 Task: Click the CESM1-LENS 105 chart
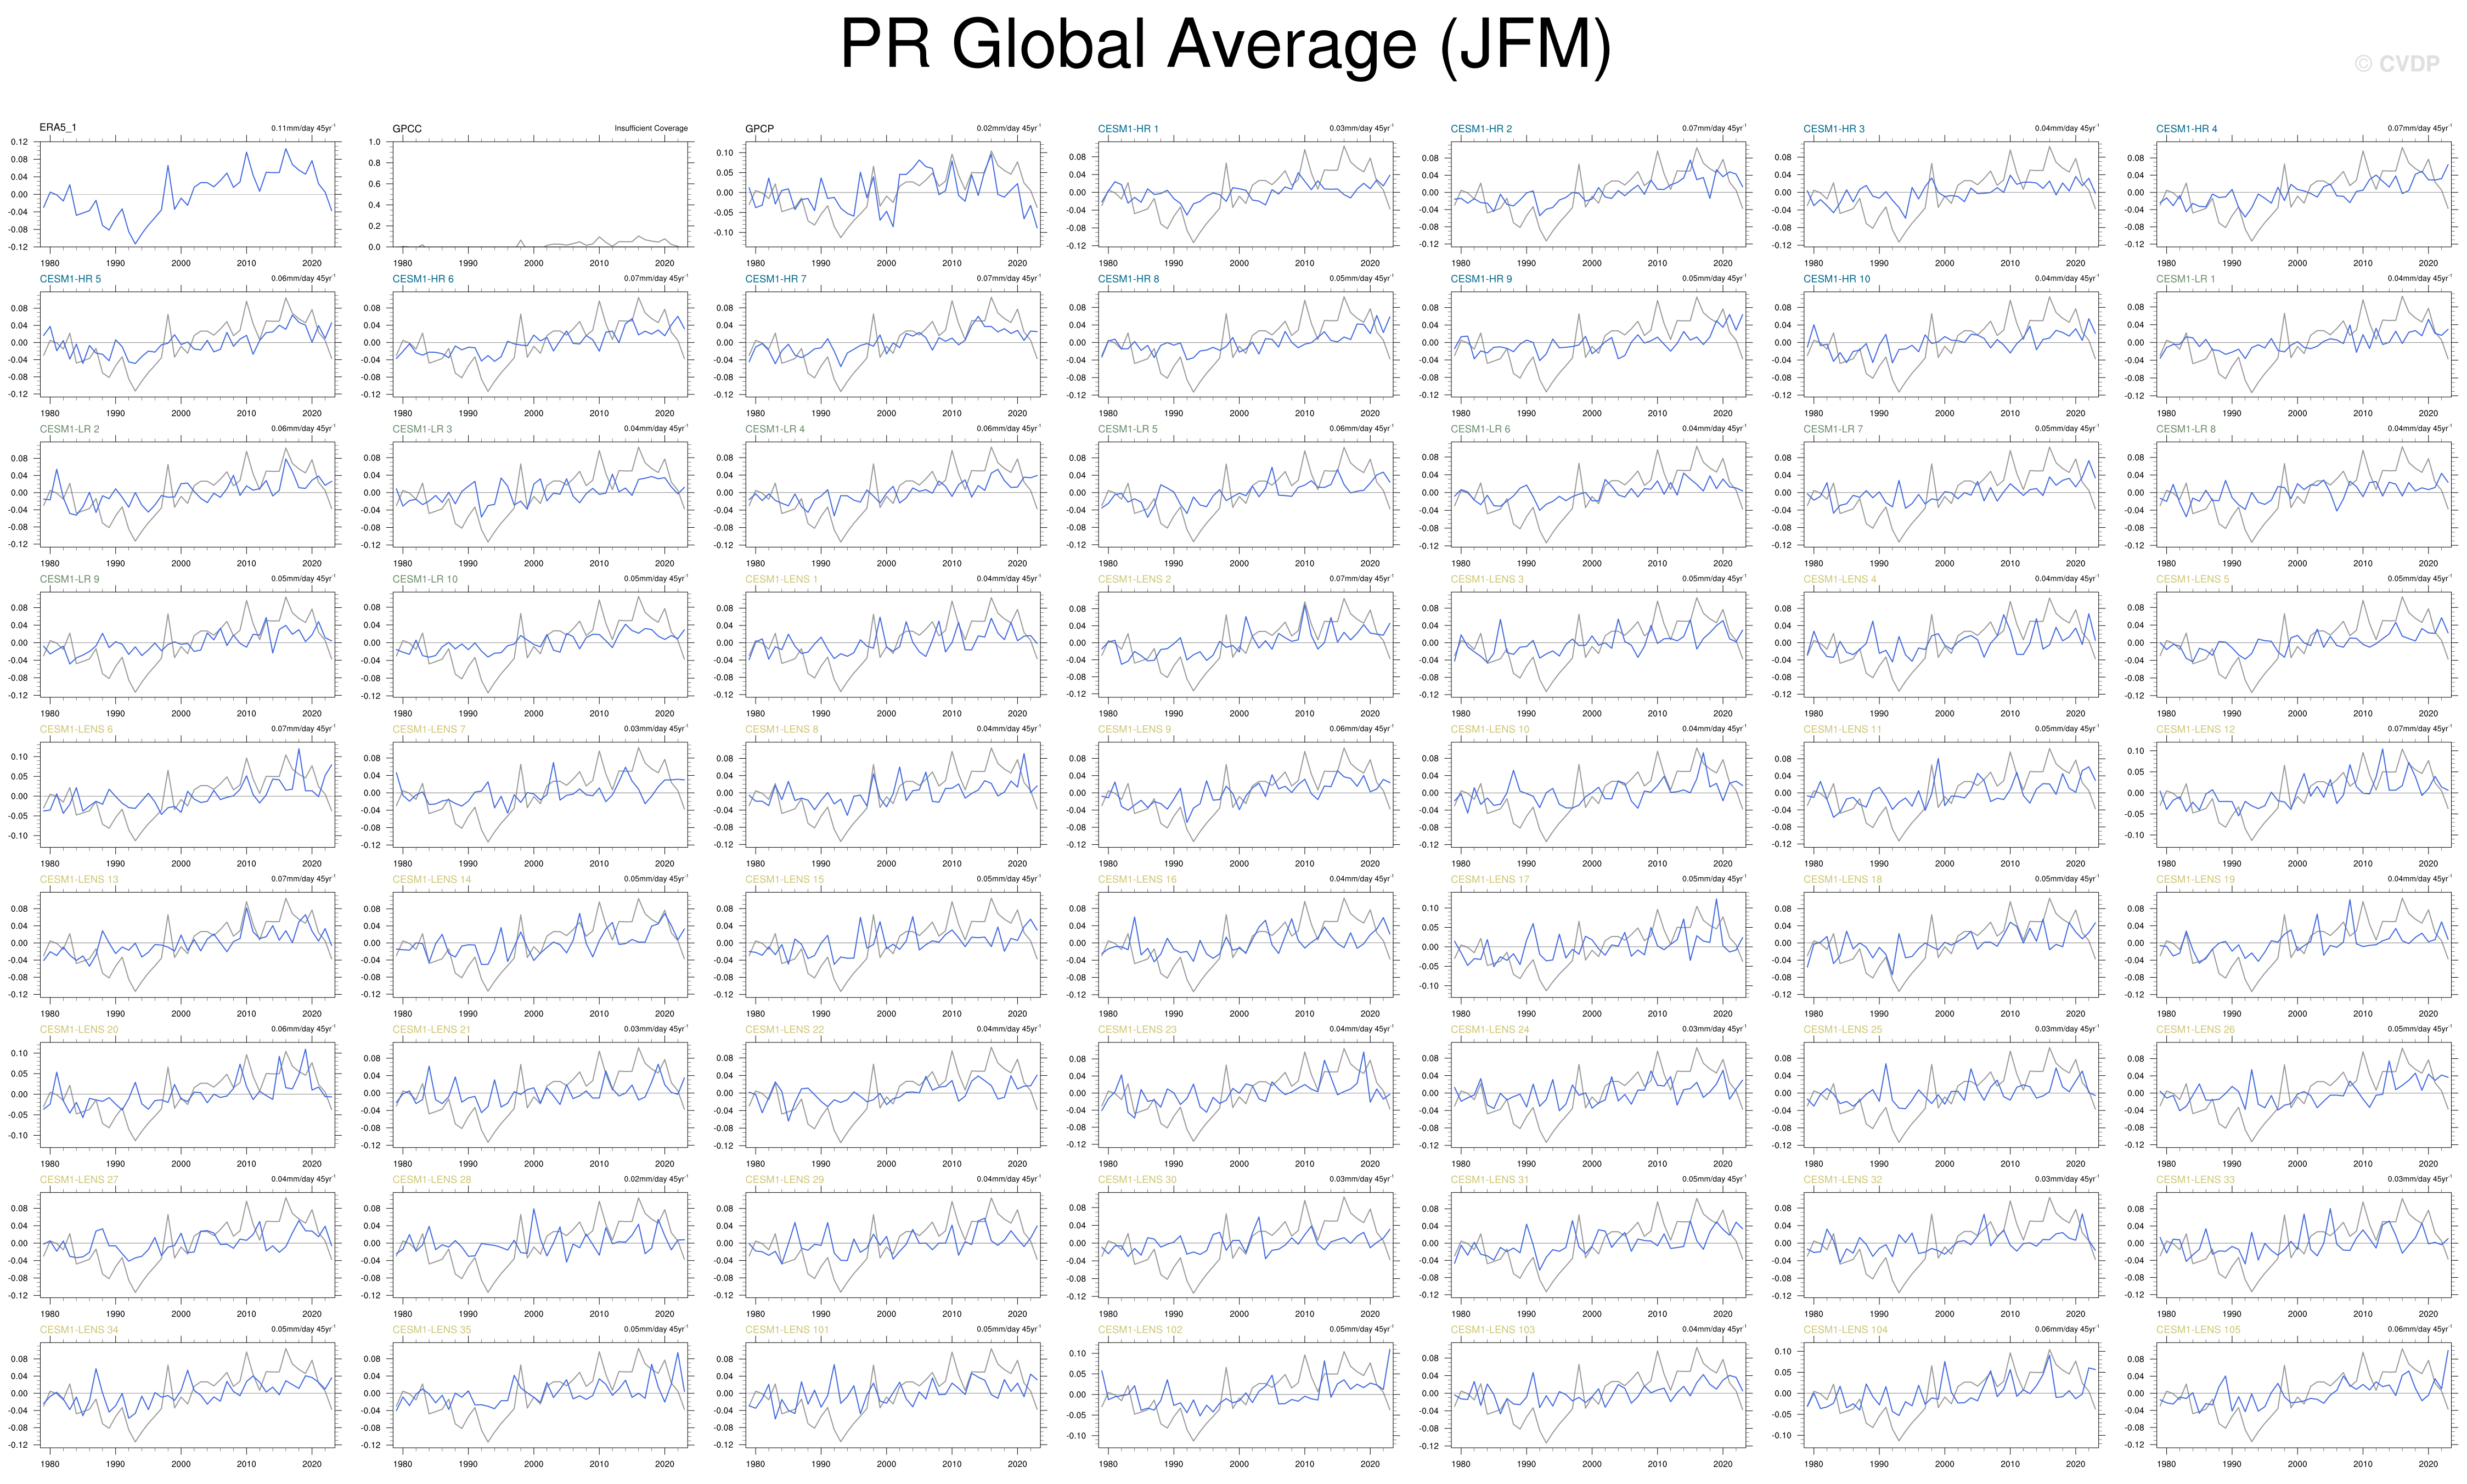pyautogui.click(x=2303, y=1394)
